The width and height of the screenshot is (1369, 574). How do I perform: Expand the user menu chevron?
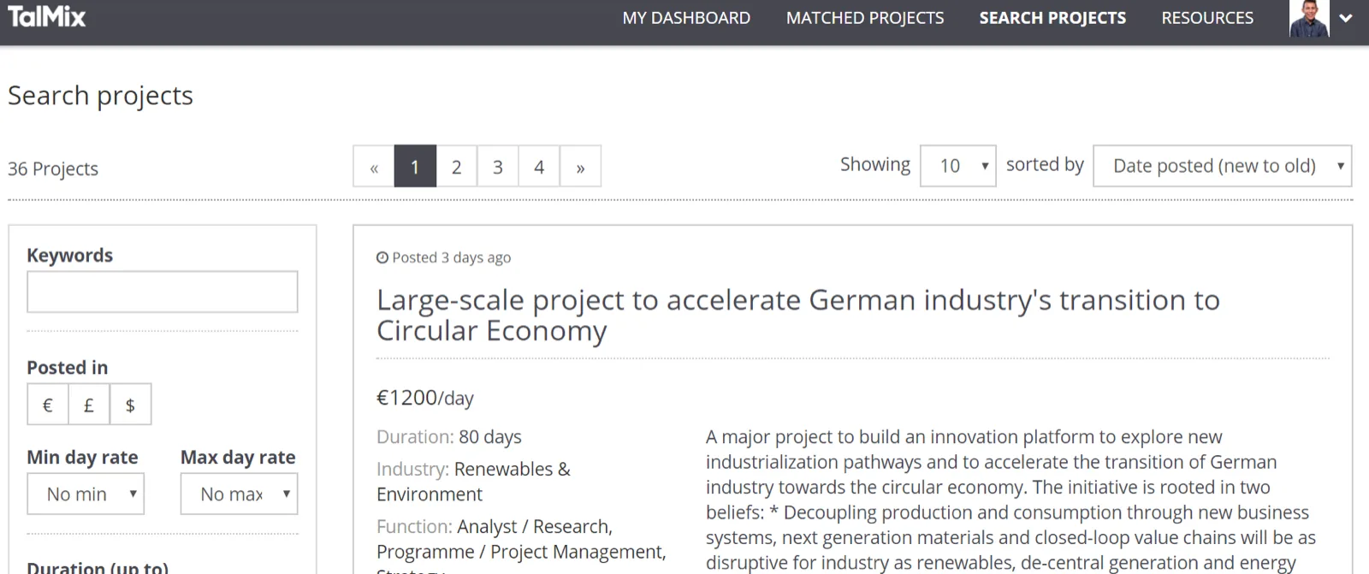click(1346, 18)
